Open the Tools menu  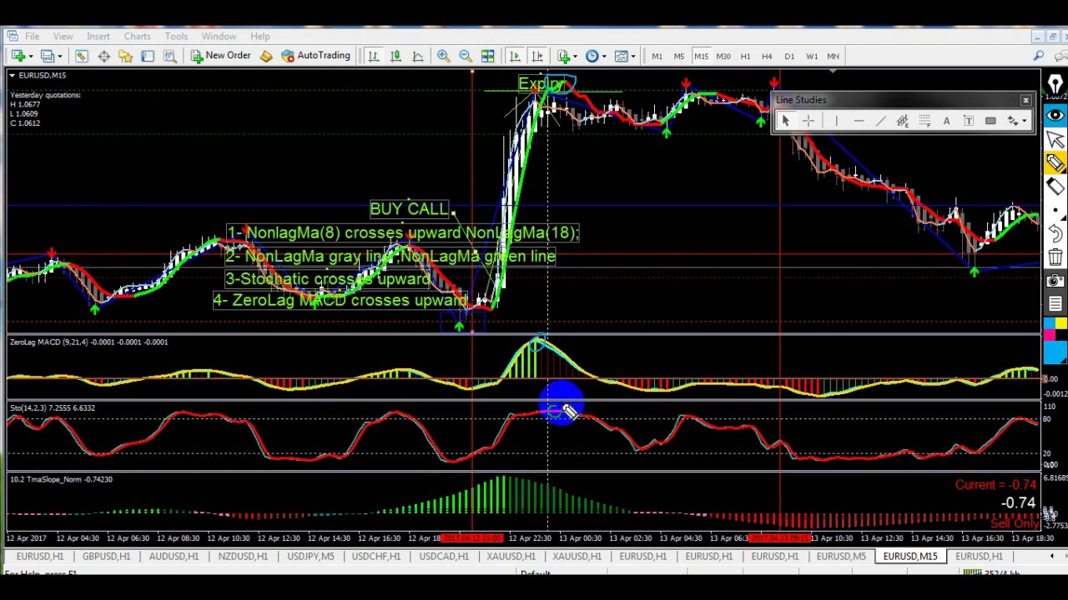click(176, 36)
